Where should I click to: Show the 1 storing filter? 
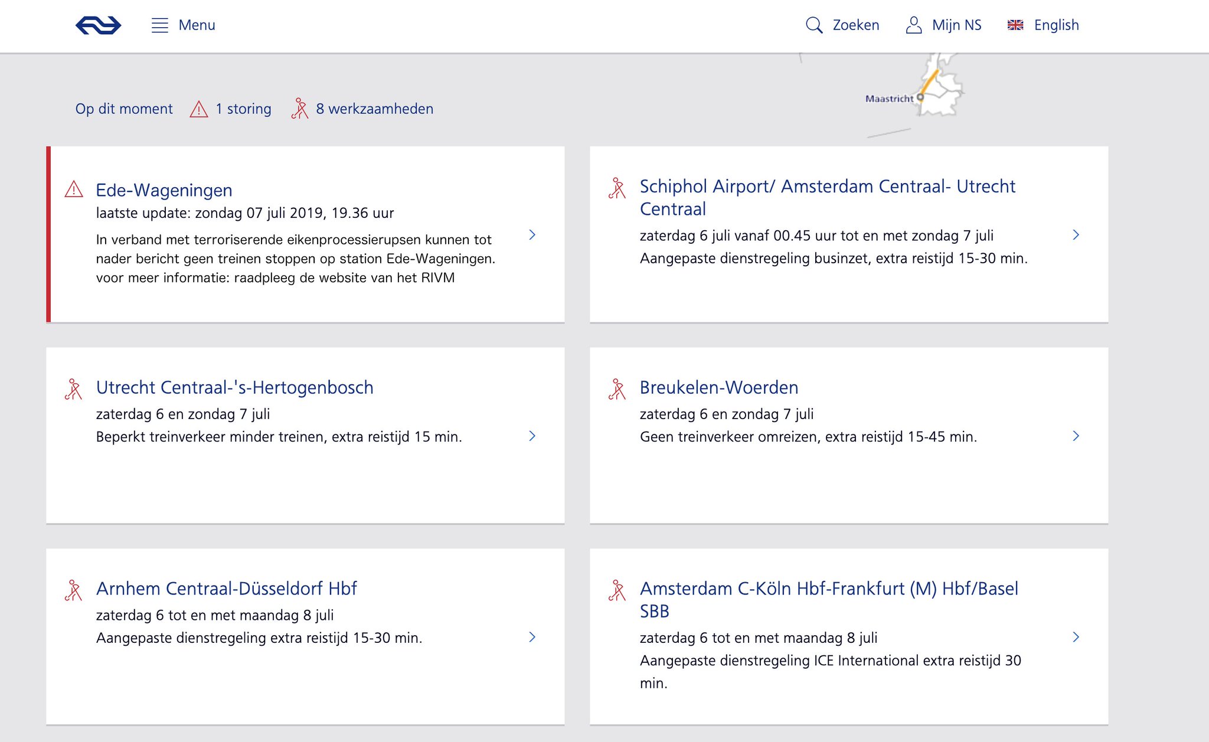click(243, 109)
